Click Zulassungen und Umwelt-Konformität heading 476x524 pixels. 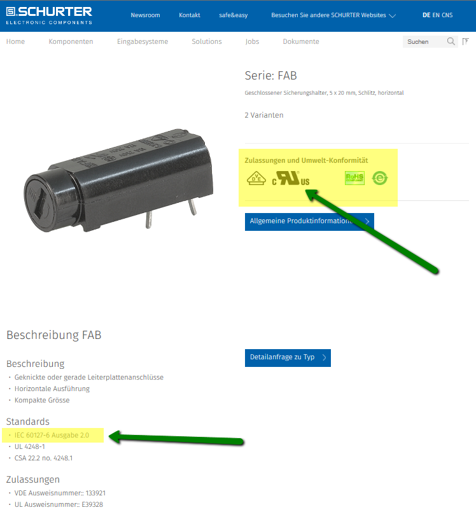(x=306, y=160)
